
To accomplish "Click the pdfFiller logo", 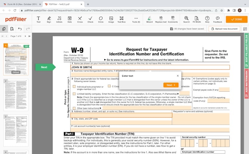I will pos(16,19).
